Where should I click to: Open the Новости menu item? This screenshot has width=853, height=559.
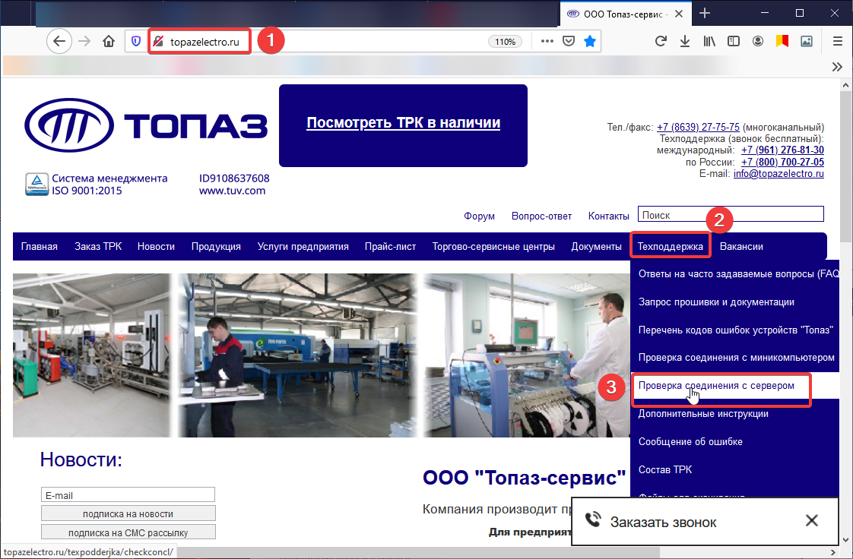[156, 247]
